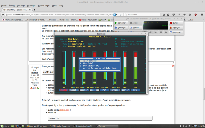
Task: Select (par défaut) sound card entry
Action: pyautogui.click(x=100, y=61)
